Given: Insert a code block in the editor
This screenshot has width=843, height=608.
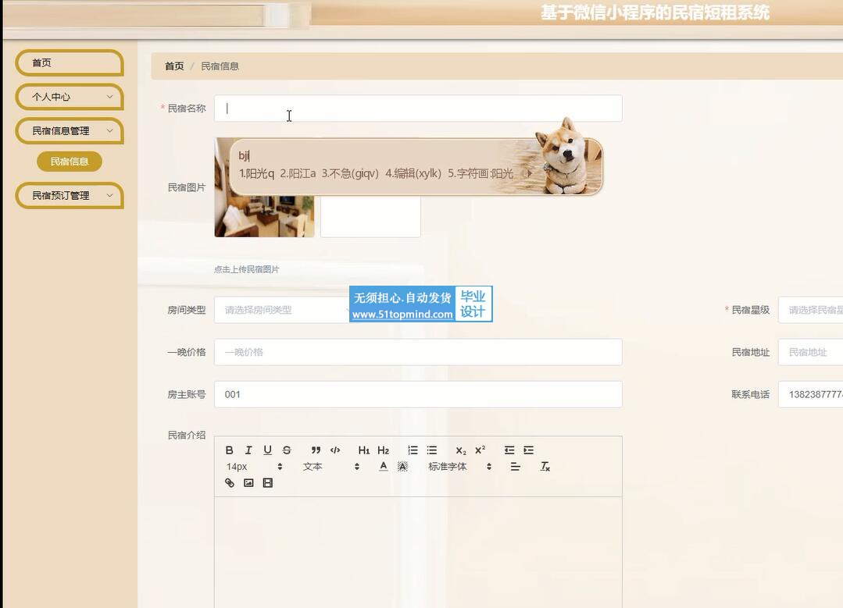Looking at the screenshot, I should tap(335, 450).
